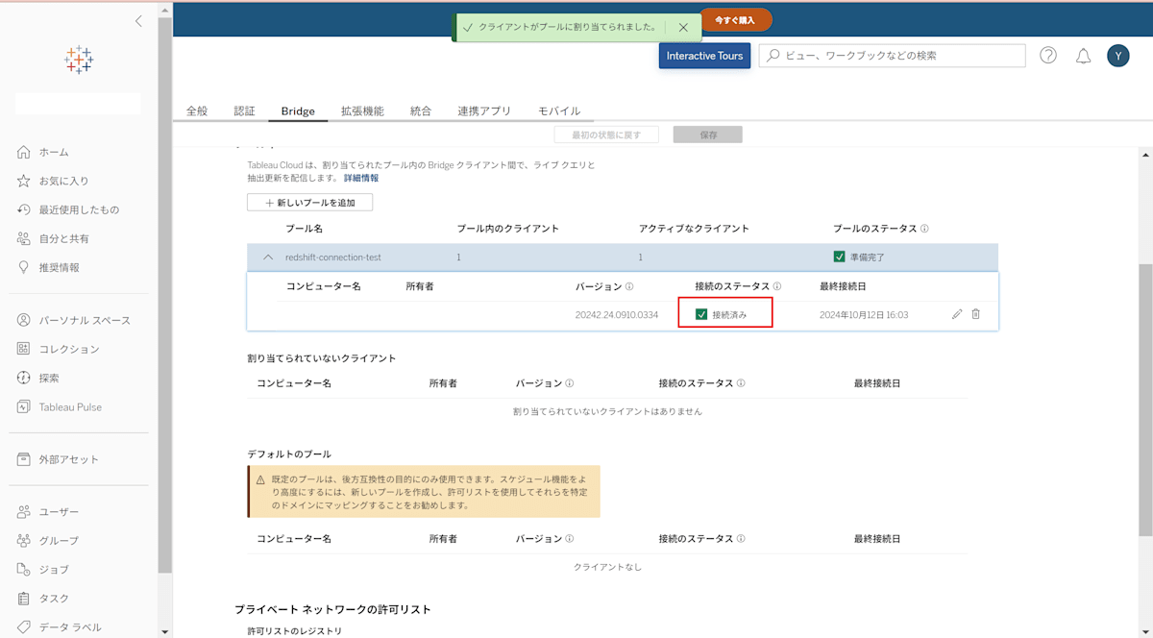Select pool name redshift-connection-test

click(x=333, y=258)
